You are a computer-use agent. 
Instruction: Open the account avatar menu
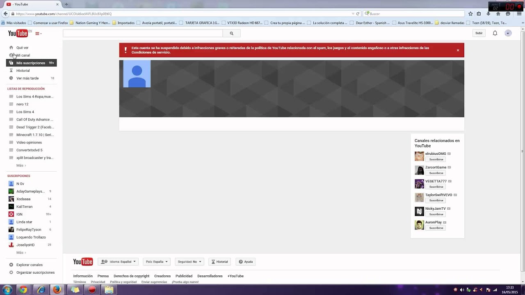[508, 33]
